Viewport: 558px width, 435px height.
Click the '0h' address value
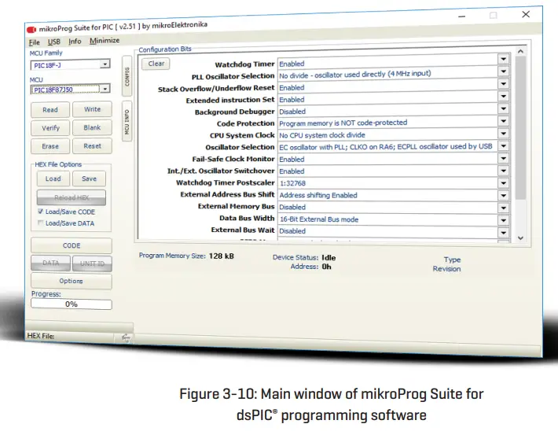click(326, 267)
